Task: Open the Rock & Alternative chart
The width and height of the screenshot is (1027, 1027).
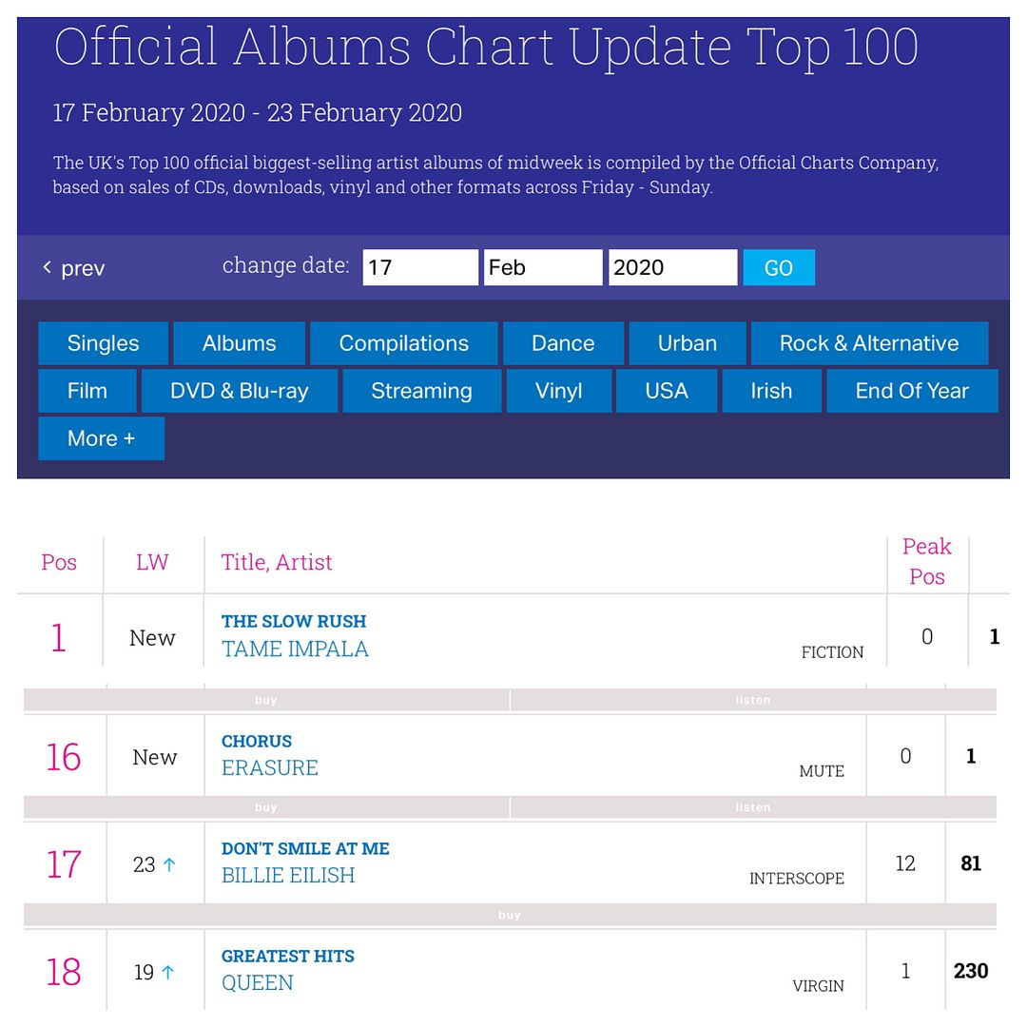Action: tap(869, 343)
